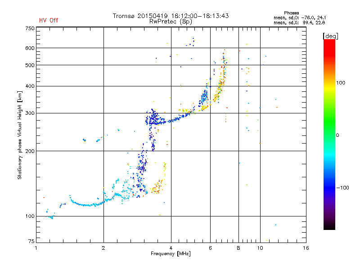This screenshot has width=360, height=270.
Task: Click the y-axis tick label '500'
Action: (x=30, y=65)
